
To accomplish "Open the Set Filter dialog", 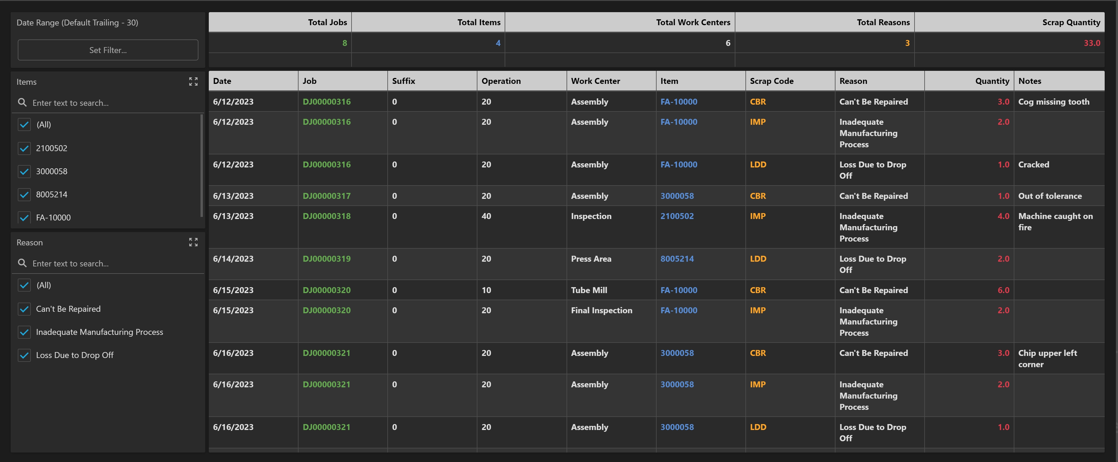I will pos(108,50).
